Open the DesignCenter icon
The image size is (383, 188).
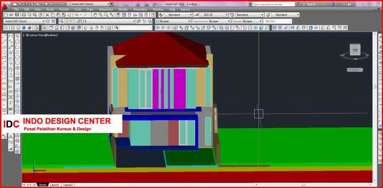pos(124,15)
